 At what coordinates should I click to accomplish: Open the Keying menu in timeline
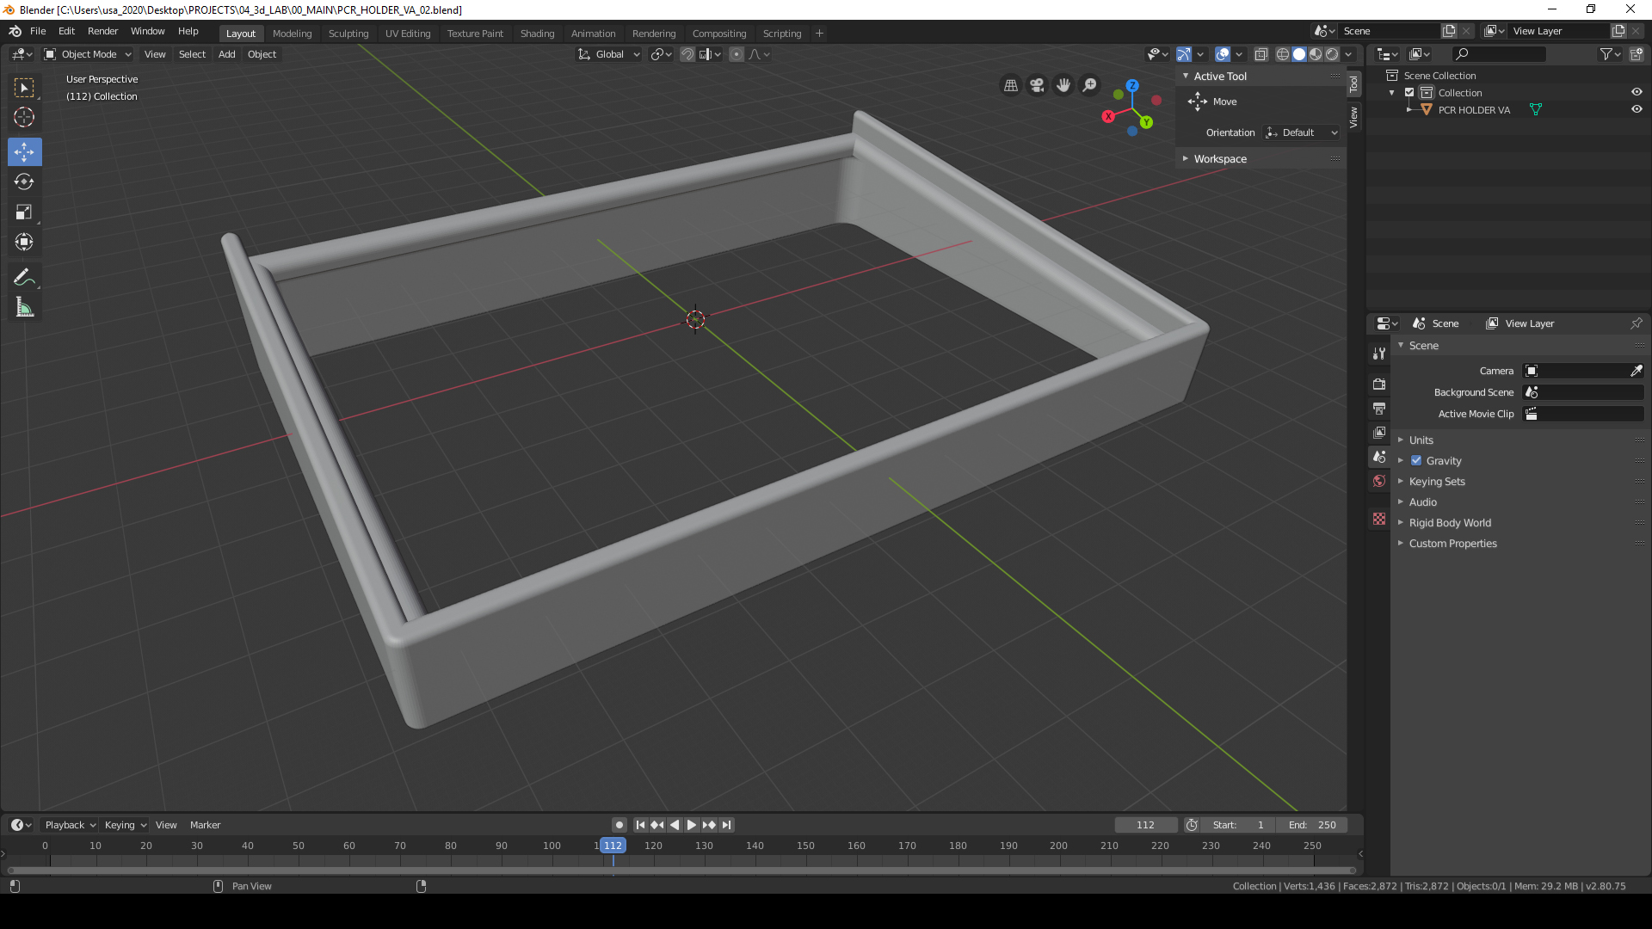125,825
